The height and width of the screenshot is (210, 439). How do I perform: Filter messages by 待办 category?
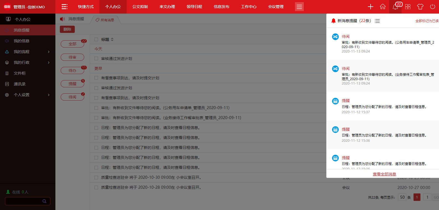[x=72, y=70]
